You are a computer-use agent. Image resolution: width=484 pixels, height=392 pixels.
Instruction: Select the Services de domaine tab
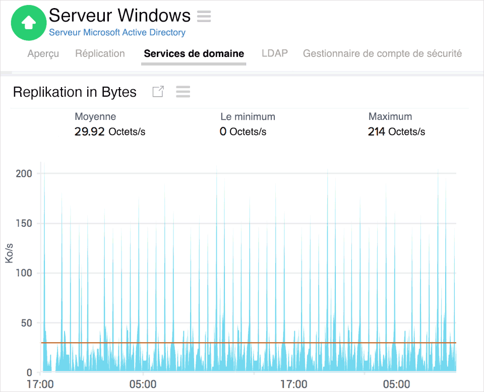(194, 53)
